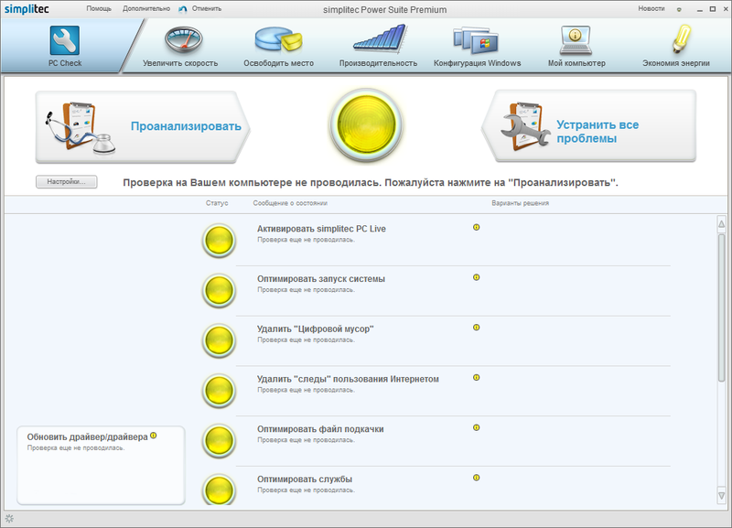Click the vertical scrollbar thumb

tap(721, 308)
